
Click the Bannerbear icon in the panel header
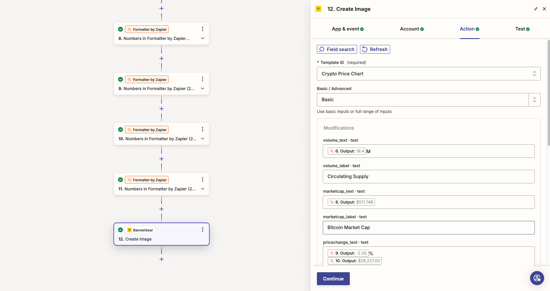[318, 9]
